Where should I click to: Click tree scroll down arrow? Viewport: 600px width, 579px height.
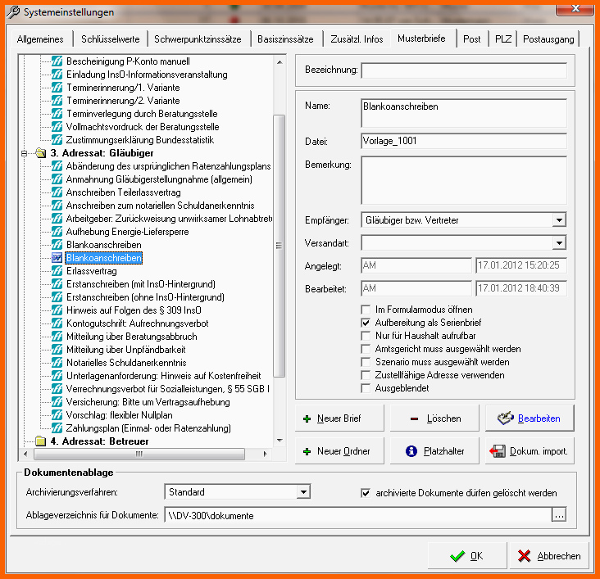click(x=280, y=441)
